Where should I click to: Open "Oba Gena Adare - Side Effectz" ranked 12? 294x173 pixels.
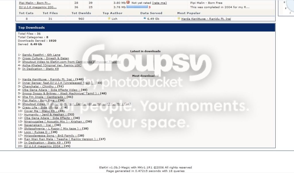coord(48,118)
